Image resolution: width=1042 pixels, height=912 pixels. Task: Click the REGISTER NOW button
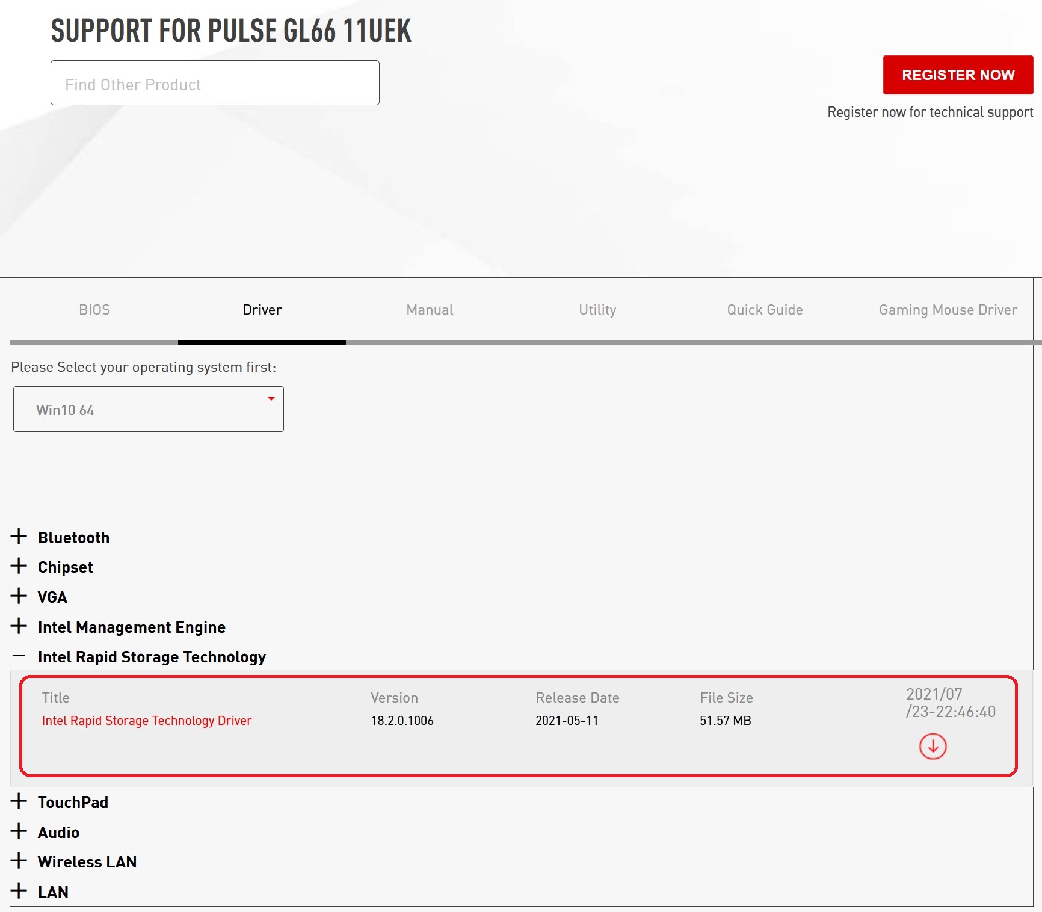(x=958, y=75)
